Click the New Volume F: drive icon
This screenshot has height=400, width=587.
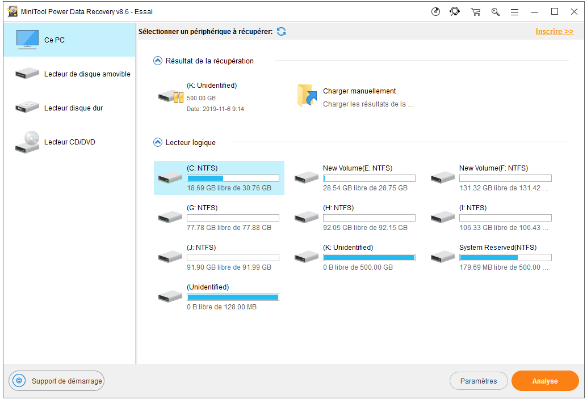(442, 177)
